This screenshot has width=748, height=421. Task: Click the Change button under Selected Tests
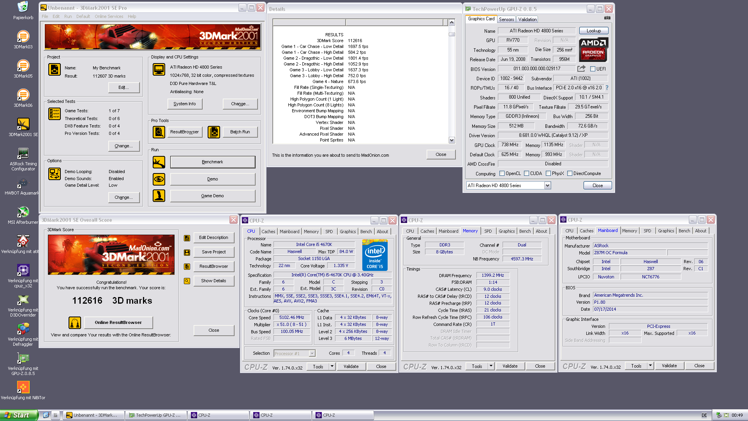pyautogui.click(x=124, y=146)
